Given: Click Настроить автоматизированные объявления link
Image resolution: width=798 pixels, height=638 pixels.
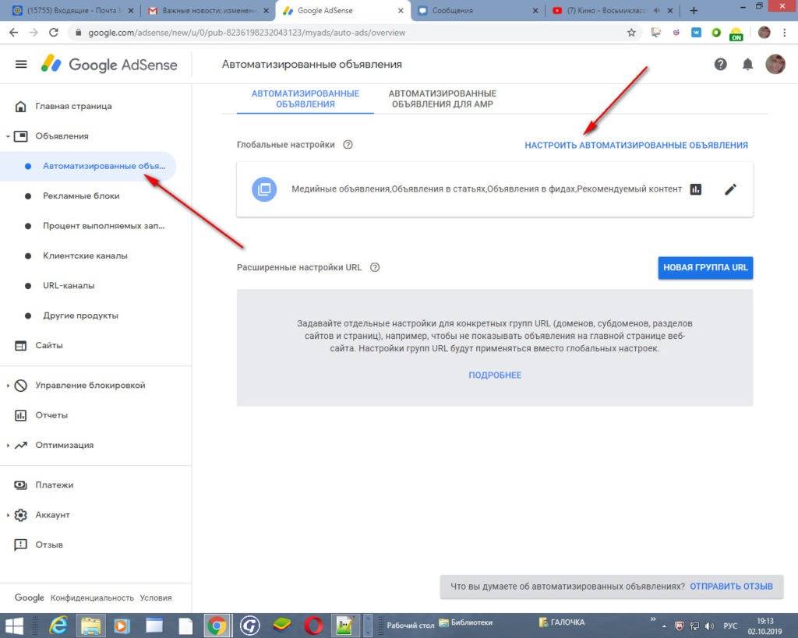Looking at the screenshot, I should coord(636,145).
